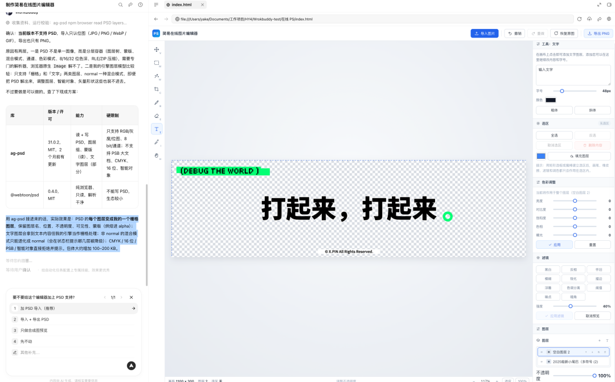Screen dimensions: 615x382
Task: Click 填充图层 fill layer button
Action: [579, 156]
